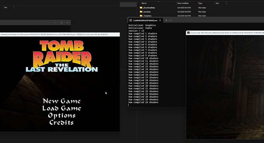The image size is (264, 143).
Task: Click "Num compiled 13 shaders" terminal line
Action: pos(143,66)
